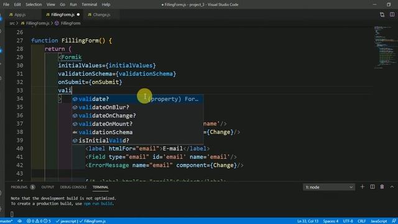Open the File menu

(6, 4)
